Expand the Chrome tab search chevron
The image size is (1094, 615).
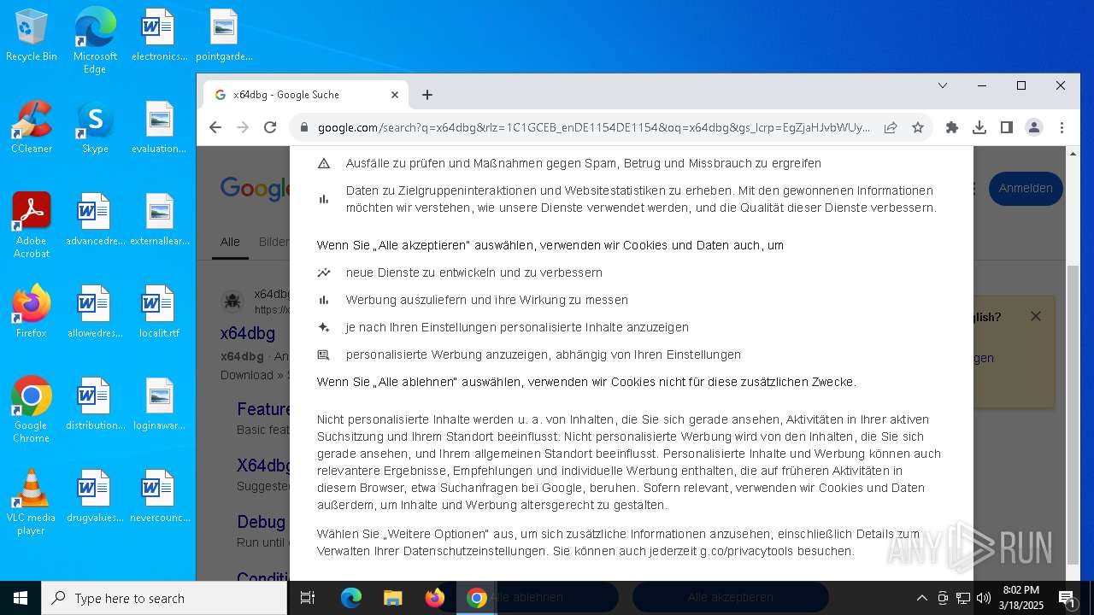click(943, 85)
